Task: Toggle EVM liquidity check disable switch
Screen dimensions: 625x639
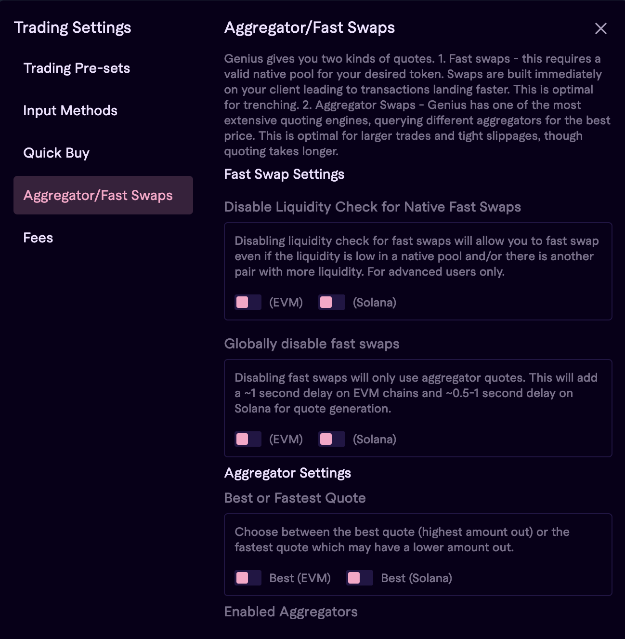Action: (248, 302)
